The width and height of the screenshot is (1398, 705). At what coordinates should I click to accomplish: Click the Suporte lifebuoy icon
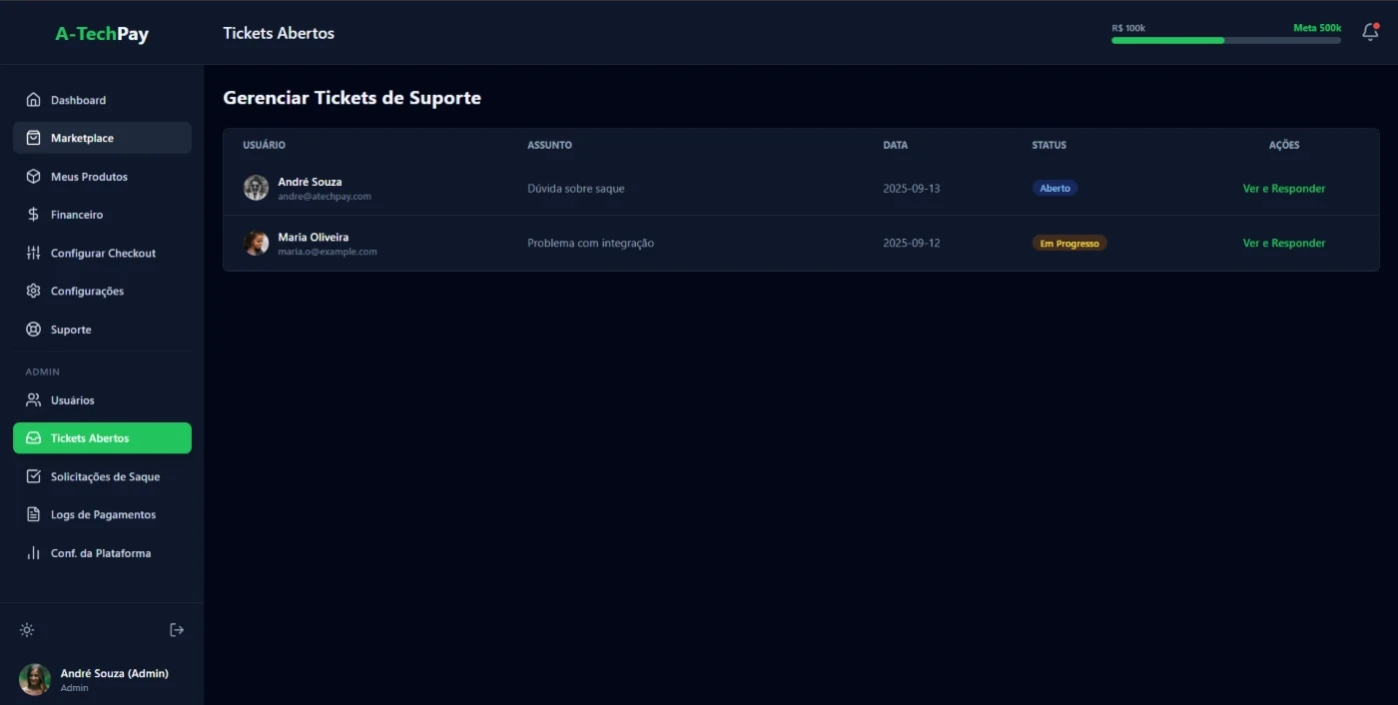(33, 330)
